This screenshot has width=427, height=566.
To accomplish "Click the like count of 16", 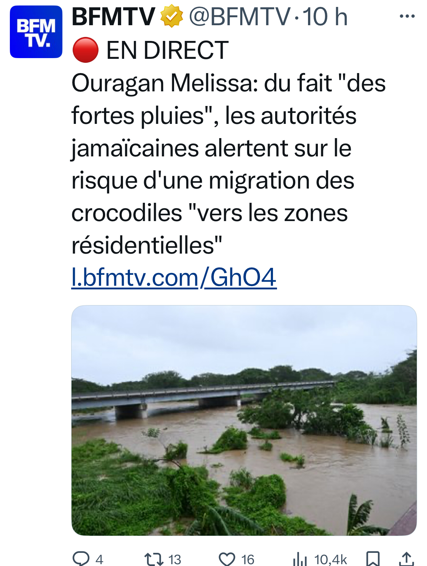I will [x=247, y=559].
